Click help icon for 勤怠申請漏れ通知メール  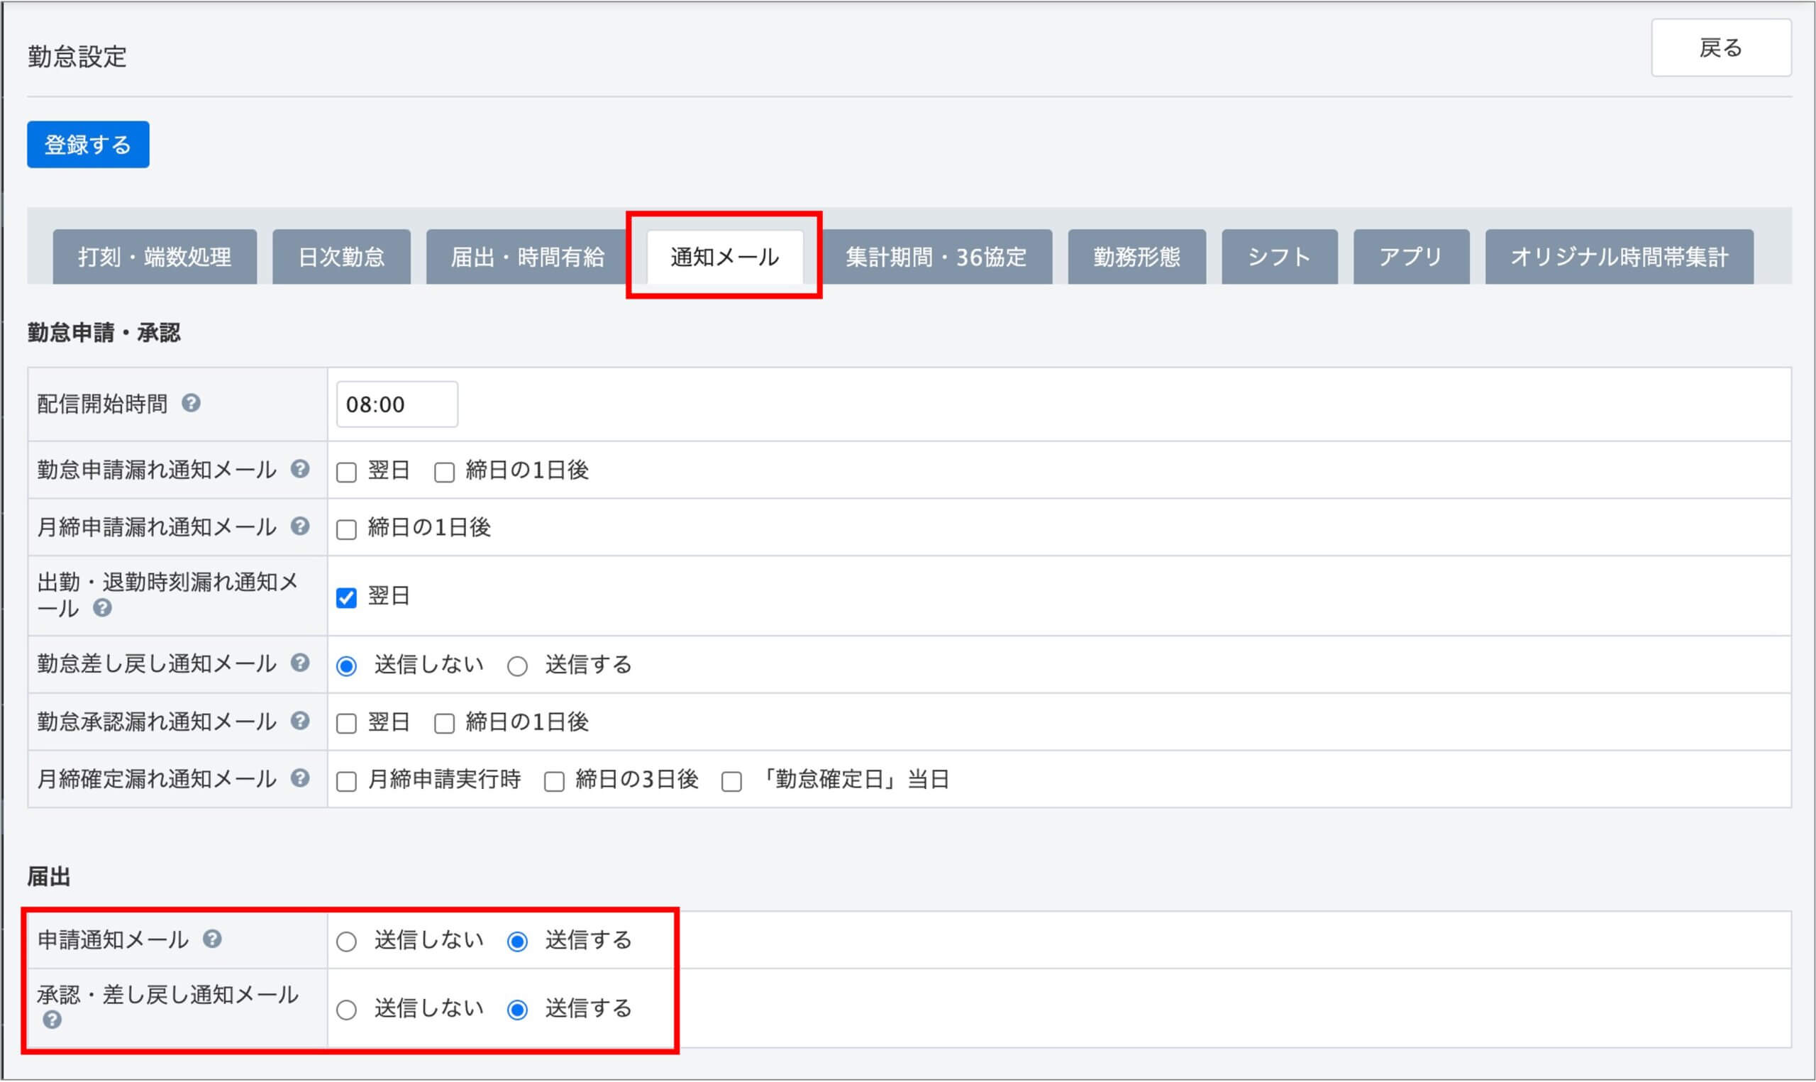click(299, 469)
